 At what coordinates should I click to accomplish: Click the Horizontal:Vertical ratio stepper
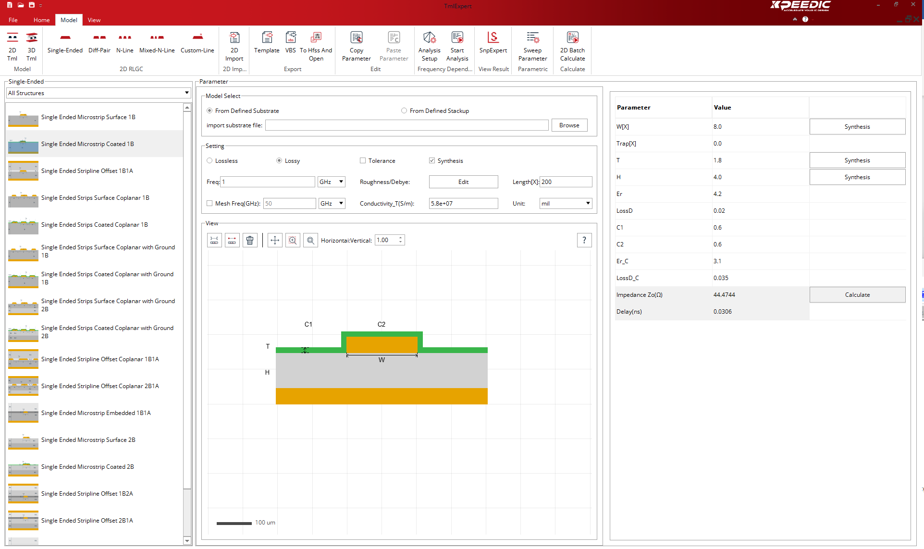click(401, 240)
